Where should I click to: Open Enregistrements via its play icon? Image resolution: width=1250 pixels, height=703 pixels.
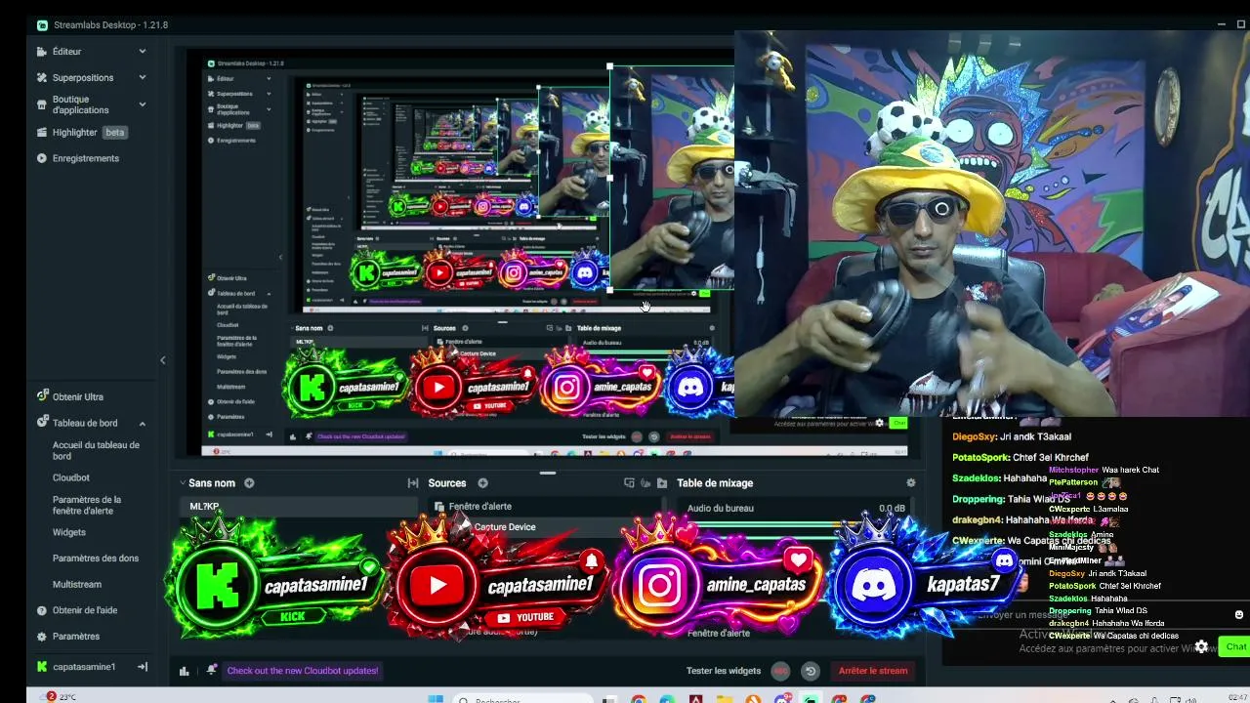pos(42,158)
